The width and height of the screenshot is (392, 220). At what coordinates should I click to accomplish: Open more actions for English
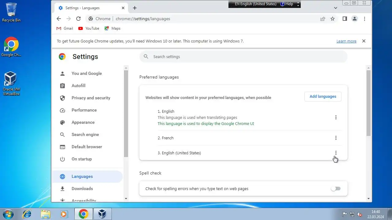tap(336, 117)
